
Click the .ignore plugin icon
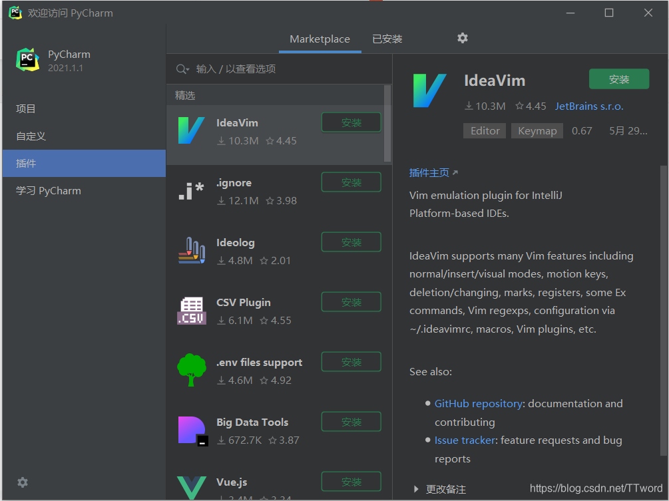click(191, 190)
